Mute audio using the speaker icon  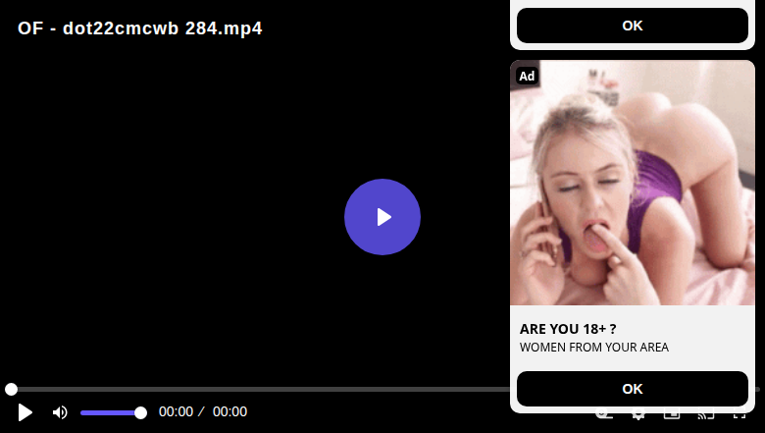click(60, 412)
